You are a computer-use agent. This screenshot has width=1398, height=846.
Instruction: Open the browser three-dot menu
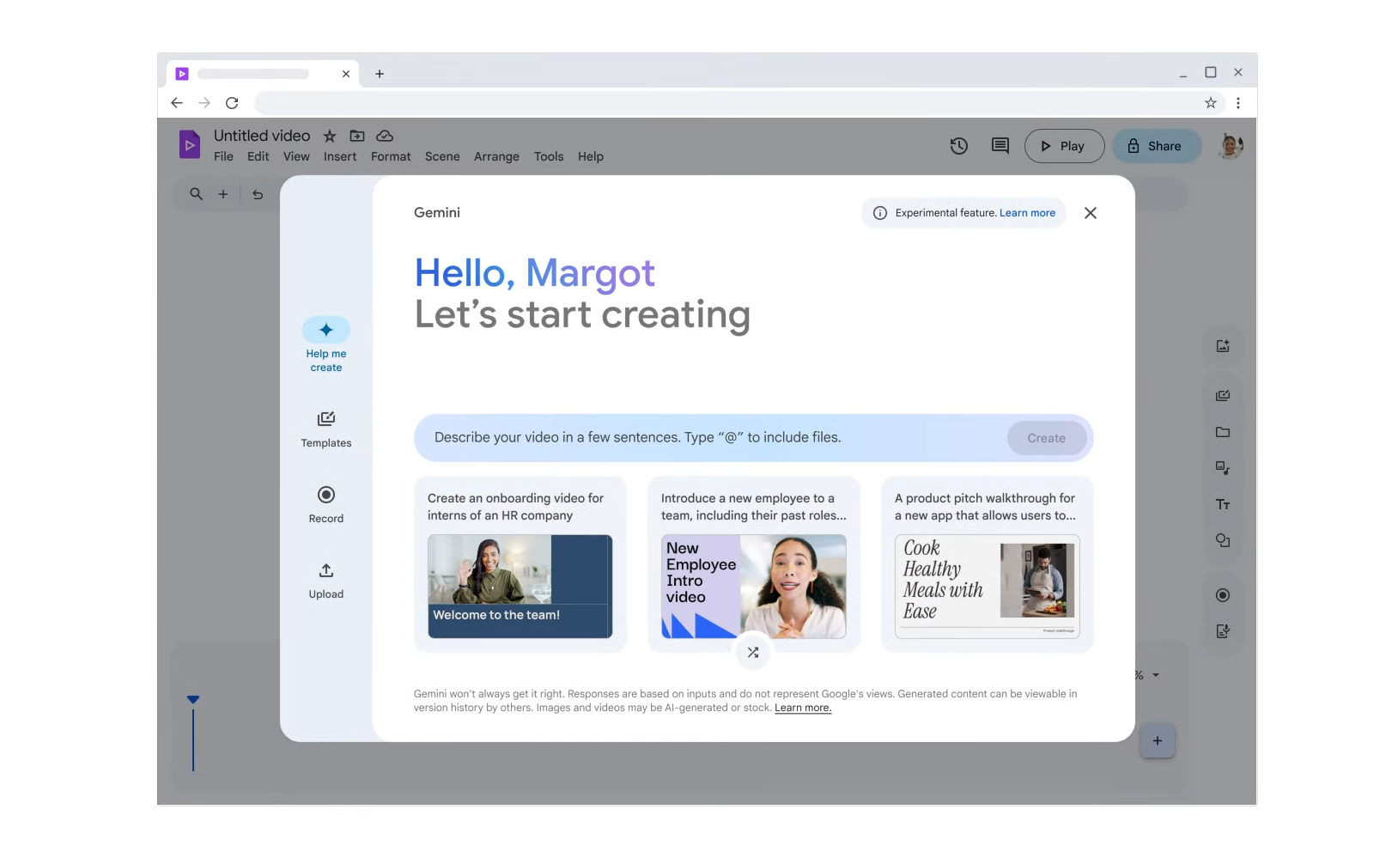pos(1238,103)
